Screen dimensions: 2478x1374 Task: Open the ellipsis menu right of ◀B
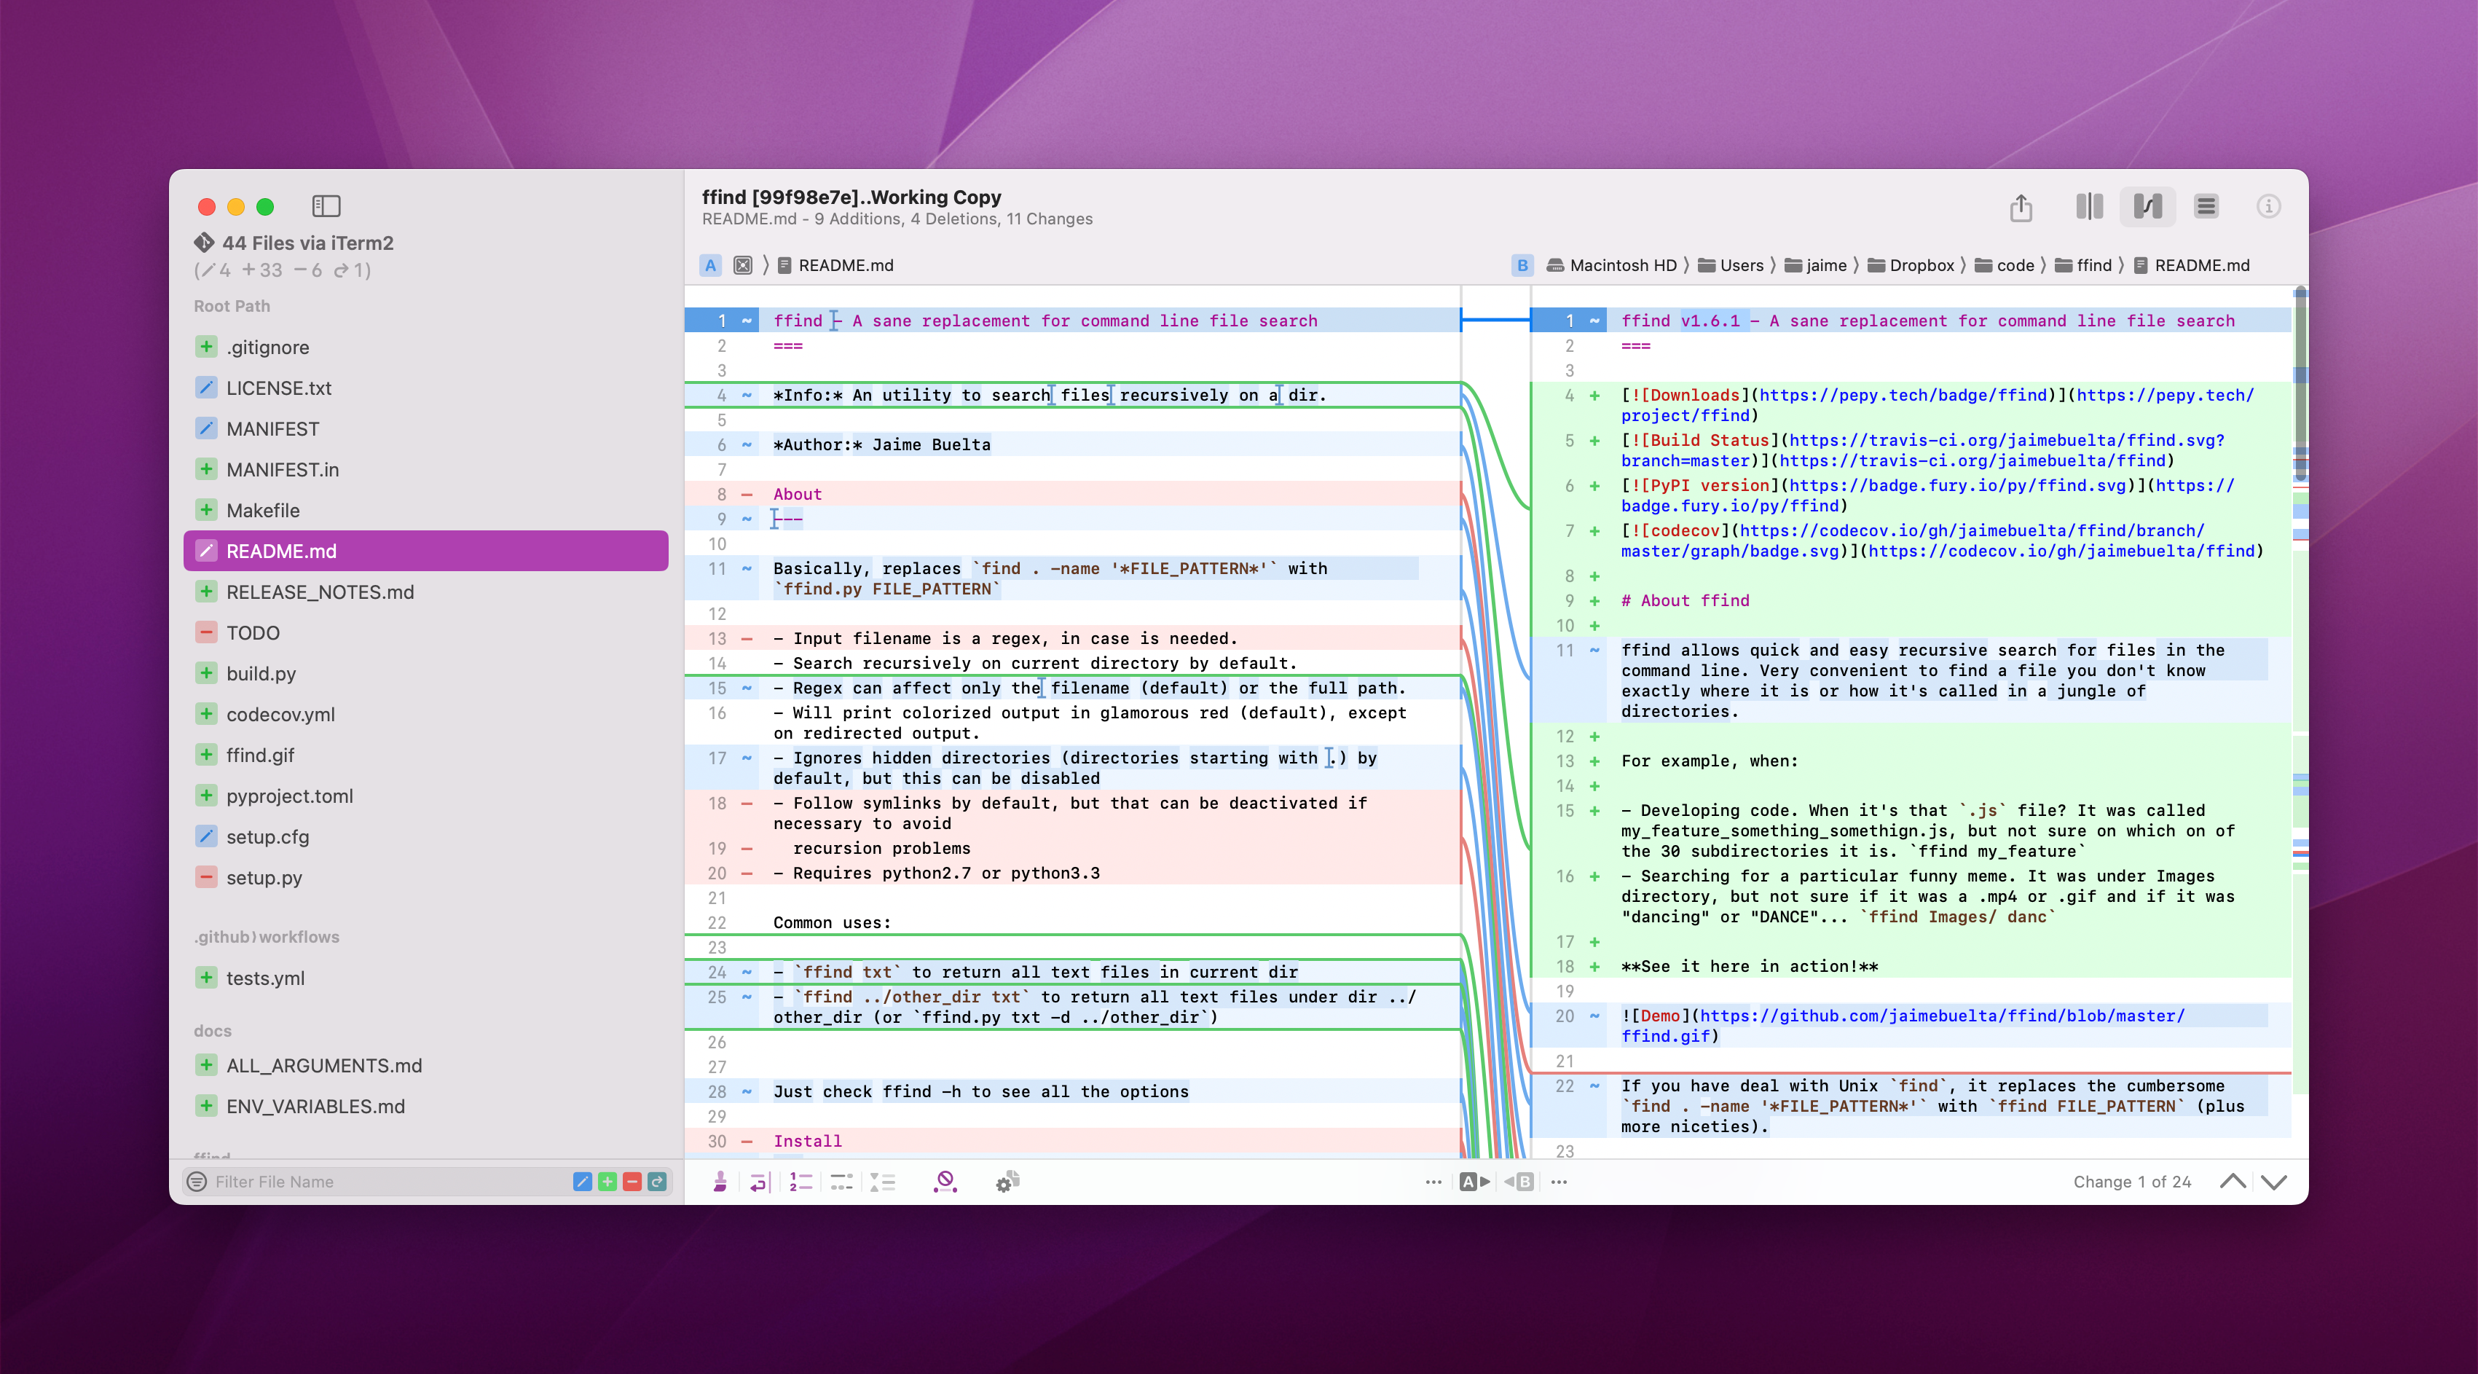click(1559, 1182)
